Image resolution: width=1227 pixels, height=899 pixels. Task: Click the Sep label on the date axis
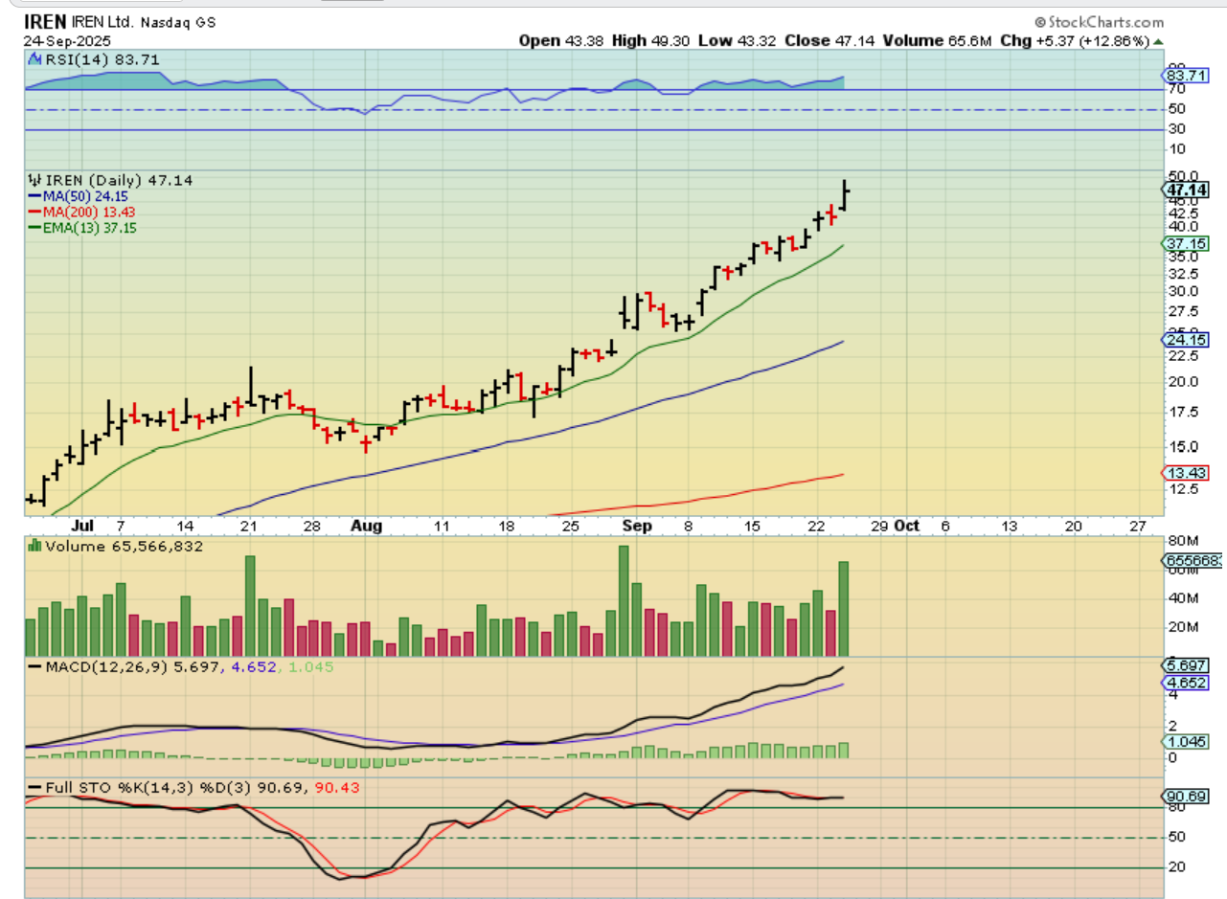[x=636, y=526]
